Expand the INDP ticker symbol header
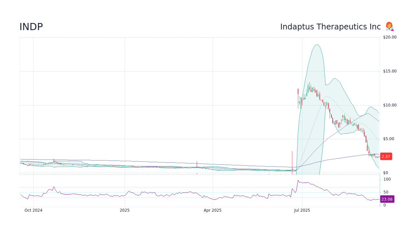The image size is (414, 233). tap(31, 27)
